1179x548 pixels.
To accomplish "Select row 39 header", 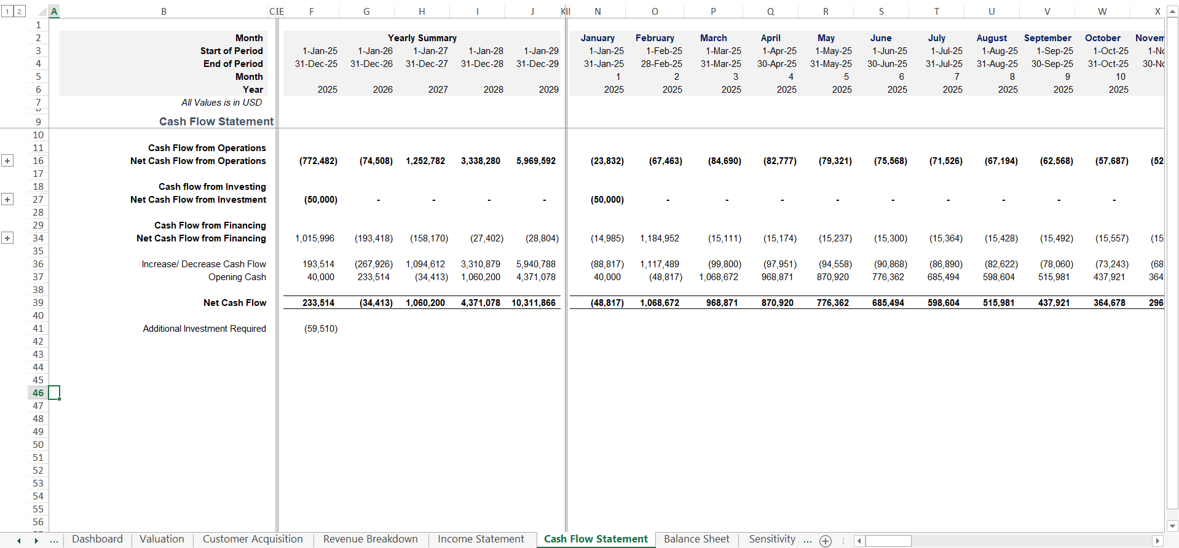I will click(38, 303).
